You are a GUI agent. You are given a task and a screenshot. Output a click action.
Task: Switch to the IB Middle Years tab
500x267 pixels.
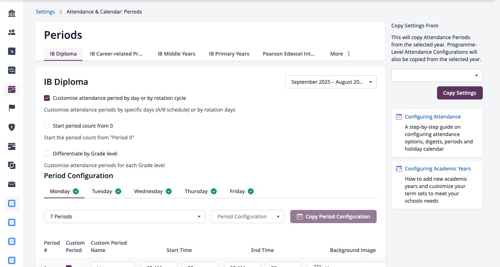pyautogui.click(x=176, y=54)
